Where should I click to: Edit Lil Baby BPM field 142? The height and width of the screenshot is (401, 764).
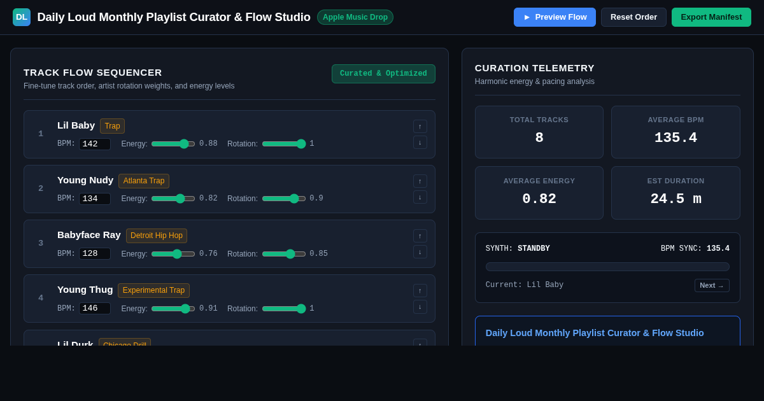pyautogui.click(x=95, y=144)
